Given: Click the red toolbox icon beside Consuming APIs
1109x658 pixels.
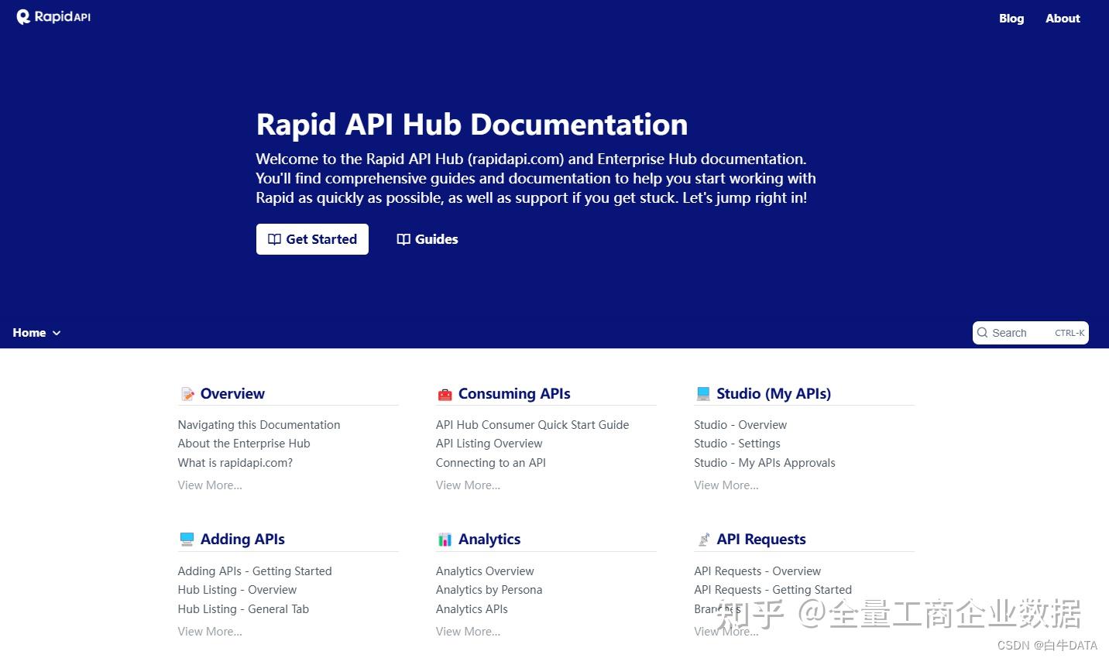Looking at the screenshot, I should (x=445, y=394).
